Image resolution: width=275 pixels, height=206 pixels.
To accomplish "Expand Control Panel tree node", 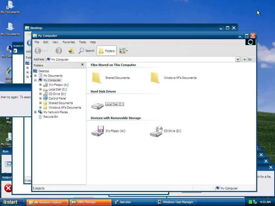I will pyautogui.click(x=40, y=98).
